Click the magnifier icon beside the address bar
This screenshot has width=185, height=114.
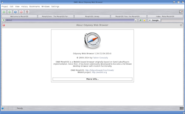tap(136, 20)
